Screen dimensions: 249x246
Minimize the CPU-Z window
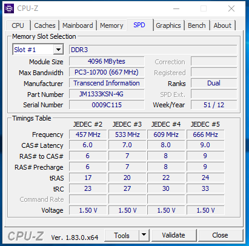click(176, 8)
